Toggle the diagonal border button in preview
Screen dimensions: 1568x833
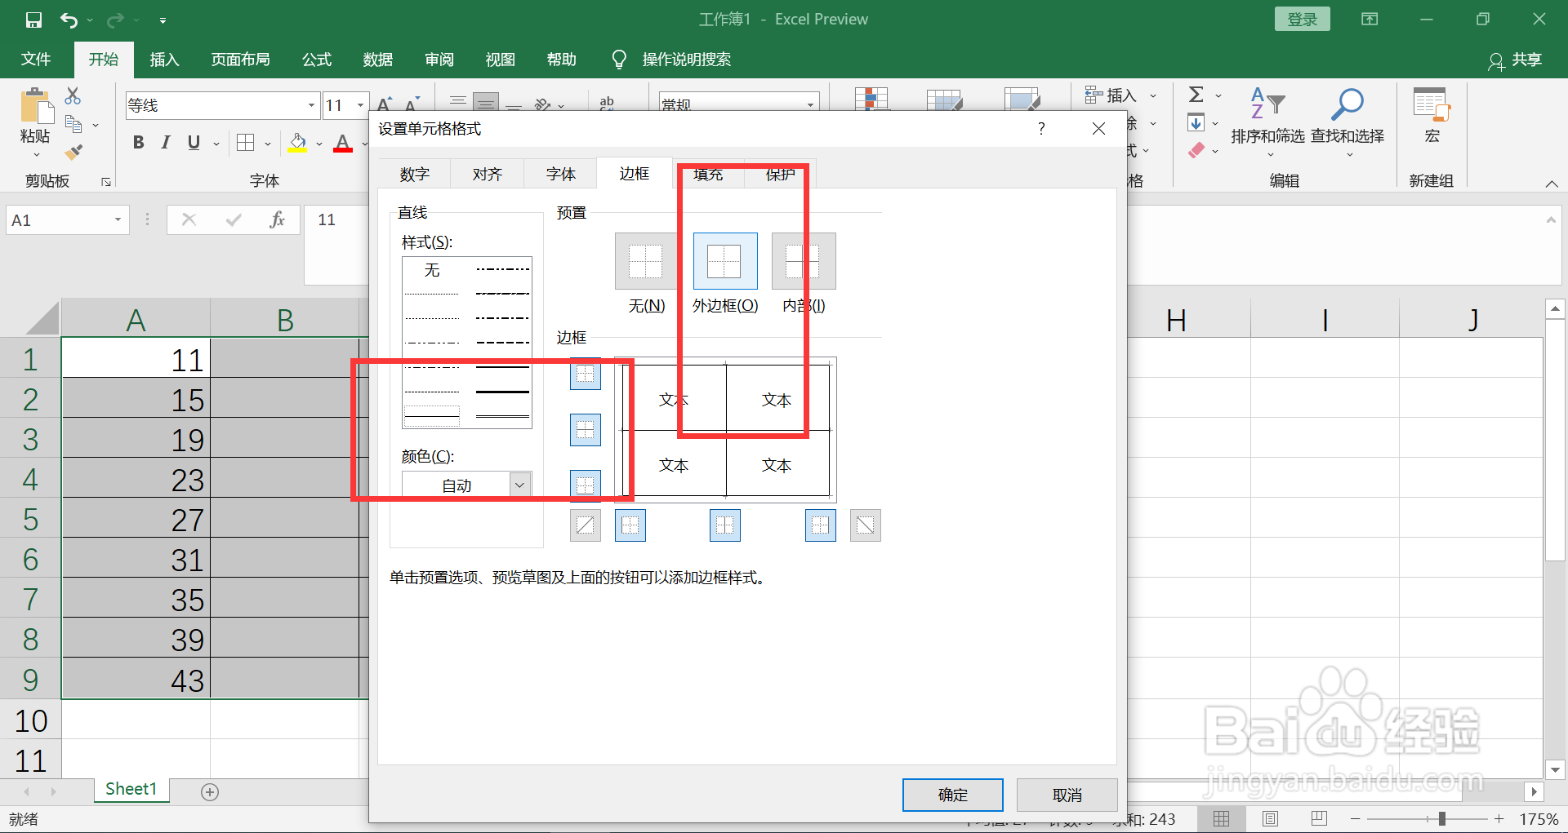(x=585, y=525)
